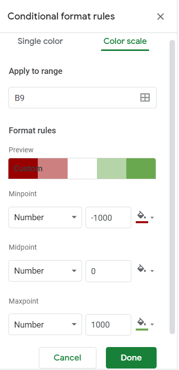Click the Cancel button
Screen dimensions: 179x370
(68, 358)
